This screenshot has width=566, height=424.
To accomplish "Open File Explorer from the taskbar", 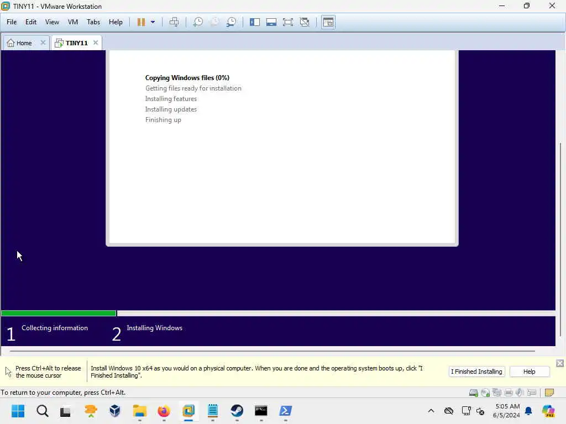I will (x=140, y=411).
